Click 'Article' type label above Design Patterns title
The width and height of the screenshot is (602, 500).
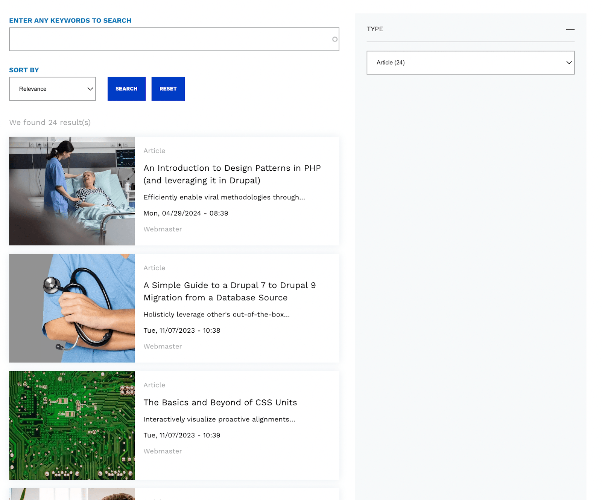(x=154, y=151)
